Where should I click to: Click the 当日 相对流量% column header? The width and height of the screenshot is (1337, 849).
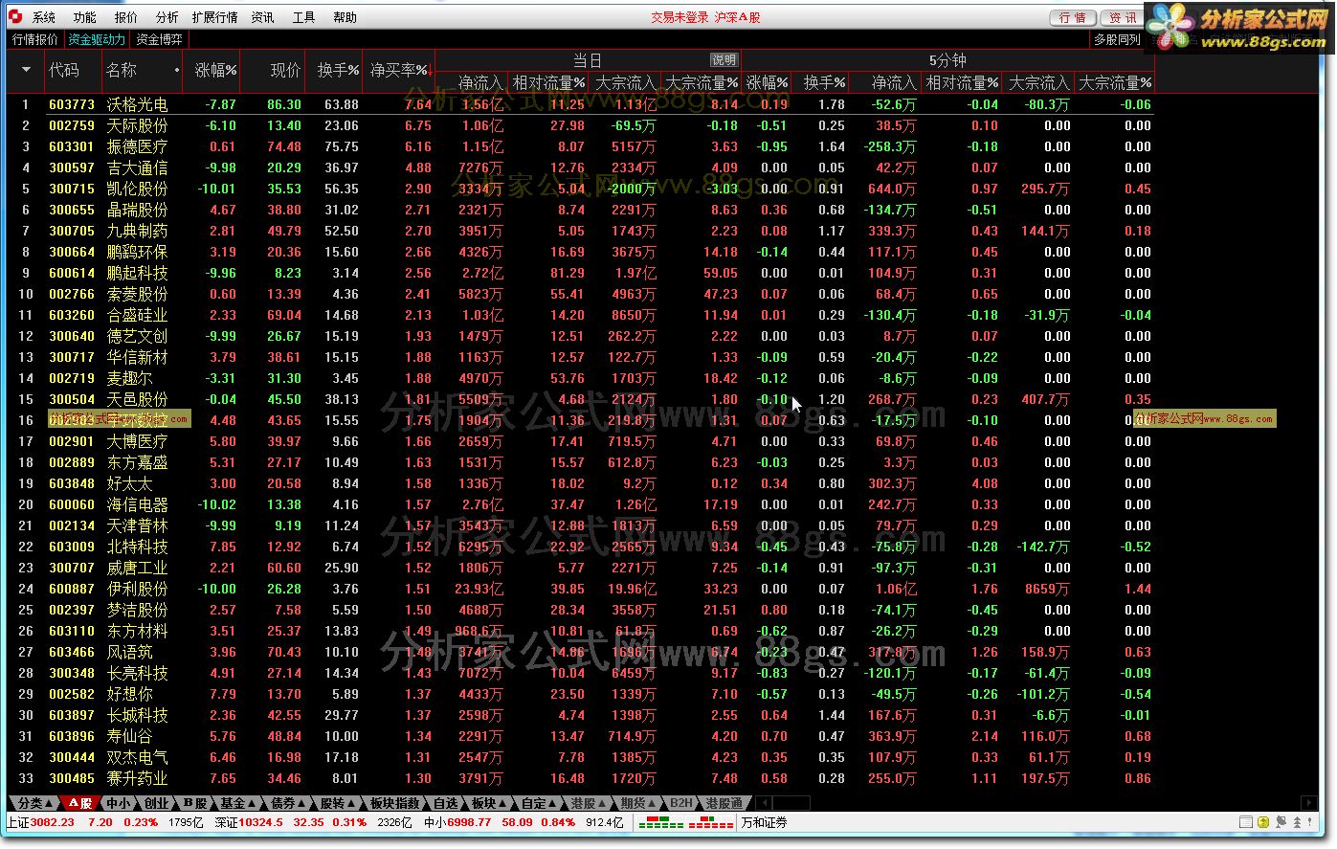(548, 83)
